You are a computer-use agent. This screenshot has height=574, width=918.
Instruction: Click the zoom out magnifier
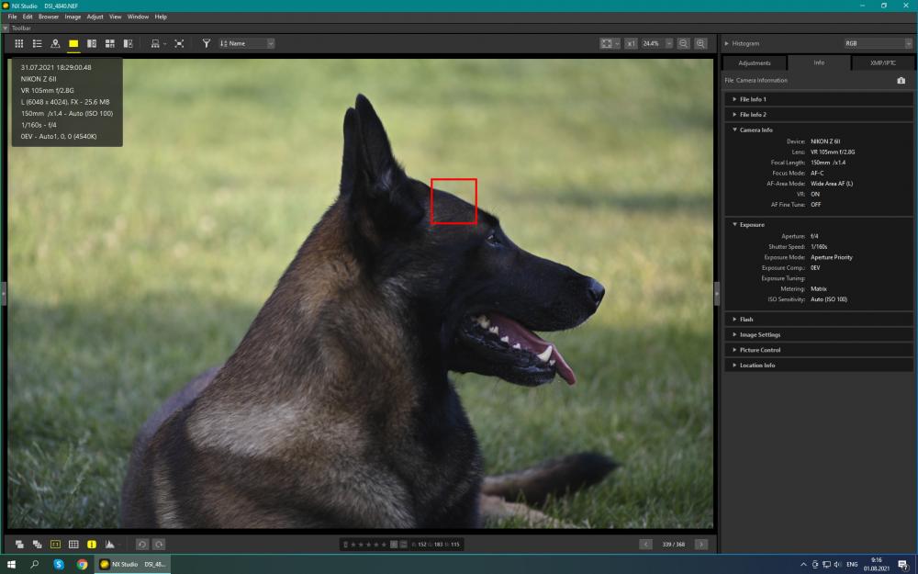683,43
